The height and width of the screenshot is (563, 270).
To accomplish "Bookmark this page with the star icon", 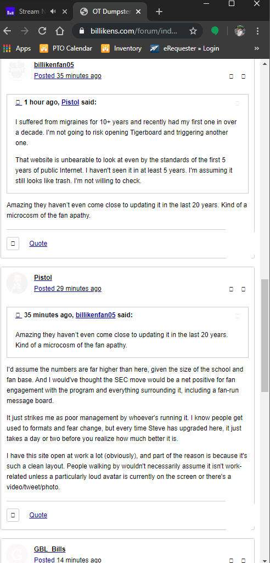I will tap(193, 31).
